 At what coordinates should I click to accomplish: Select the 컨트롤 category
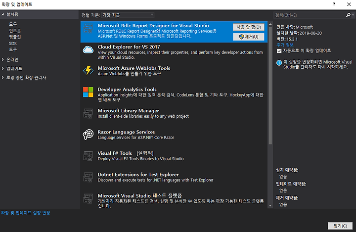15,30
